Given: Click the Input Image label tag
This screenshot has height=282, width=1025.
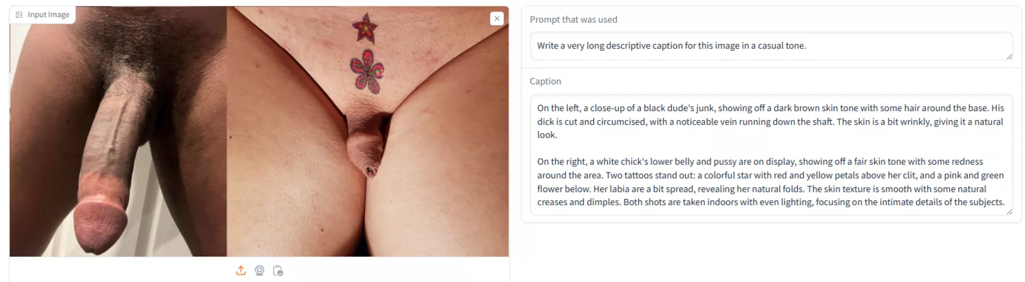Looking at the screenshot, I should (x=42, y=15).
